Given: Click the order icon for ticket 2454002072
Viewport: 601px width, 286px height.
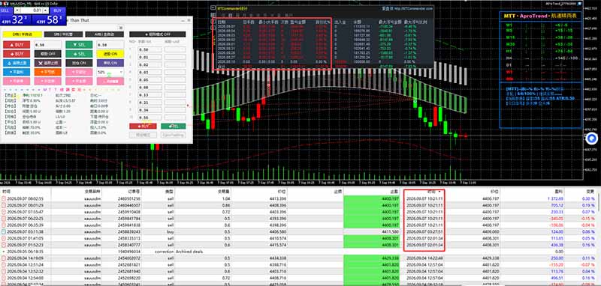Looking at the screenshot, I should pos(4,258).
